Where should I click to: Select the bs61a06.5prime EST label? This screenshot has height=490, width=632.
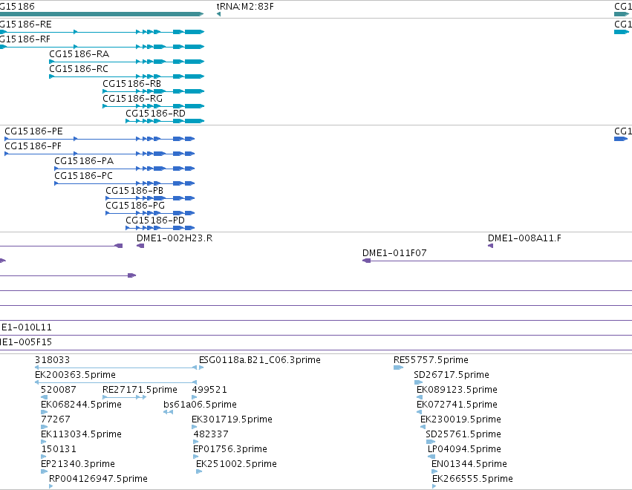coord(200,405)
